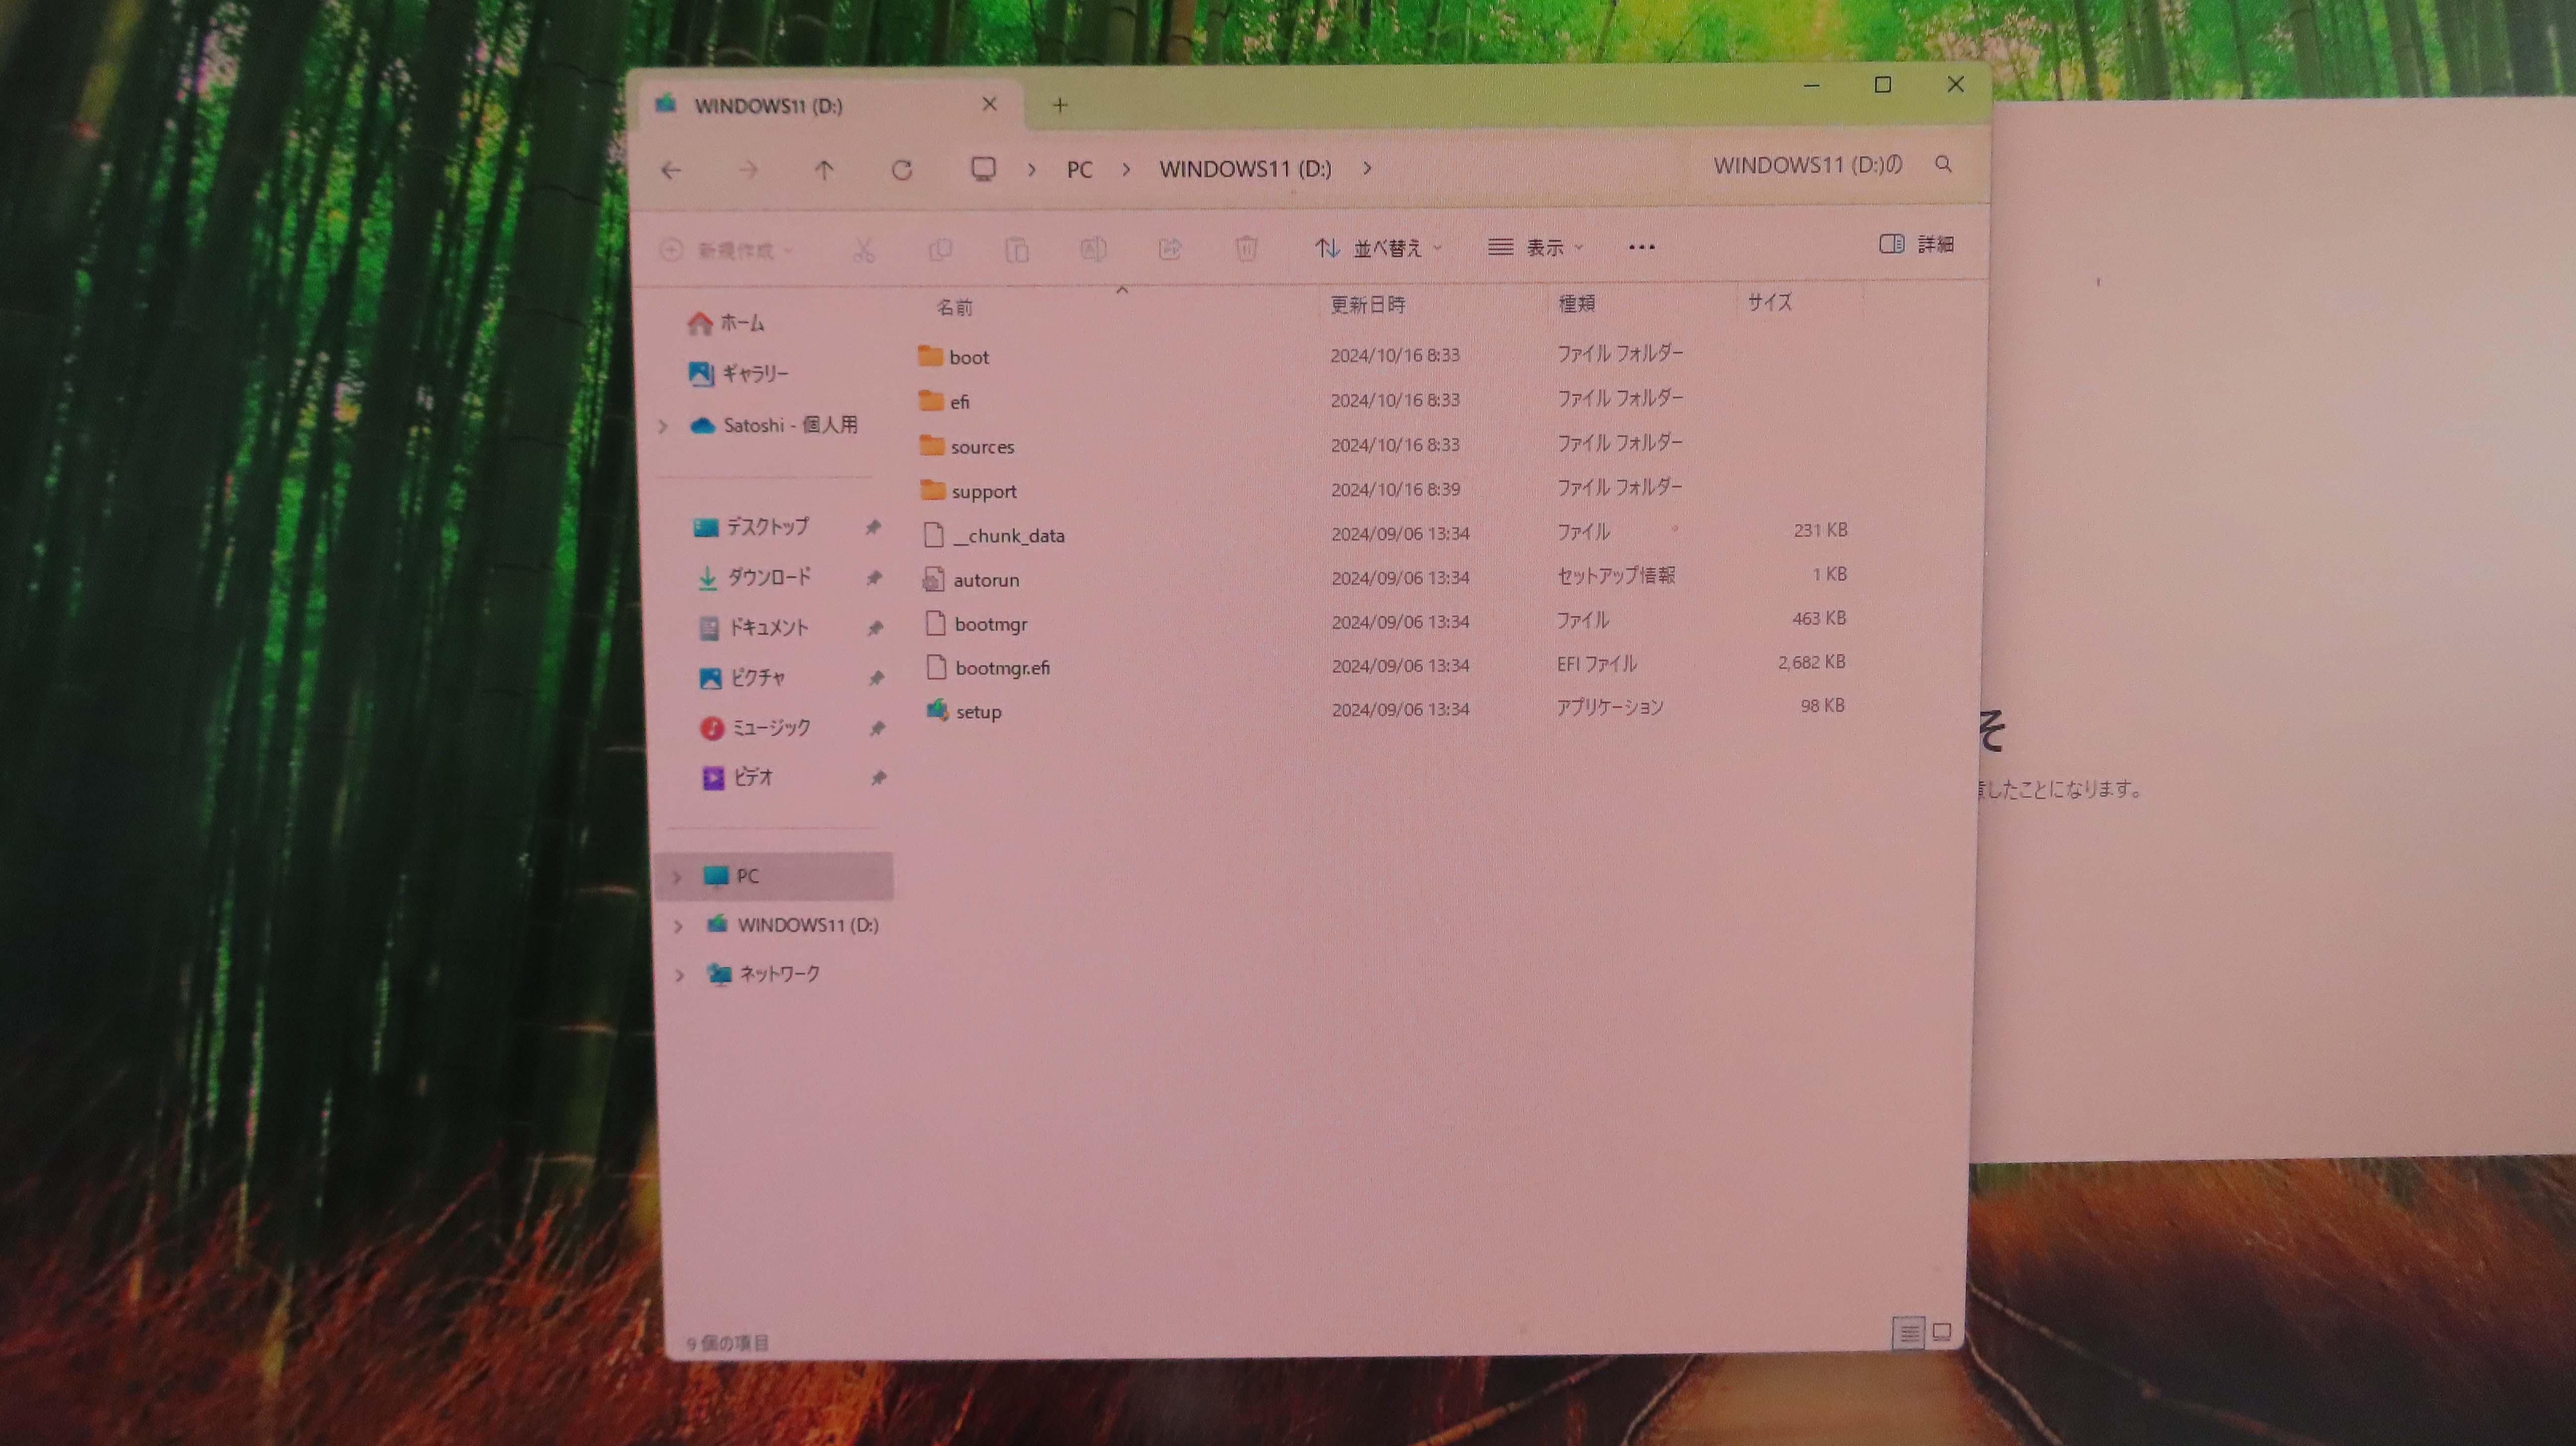
Task: Switch to large thumbnails view in status bar
Action: pyautogui.click(x=1942, y=1332)
